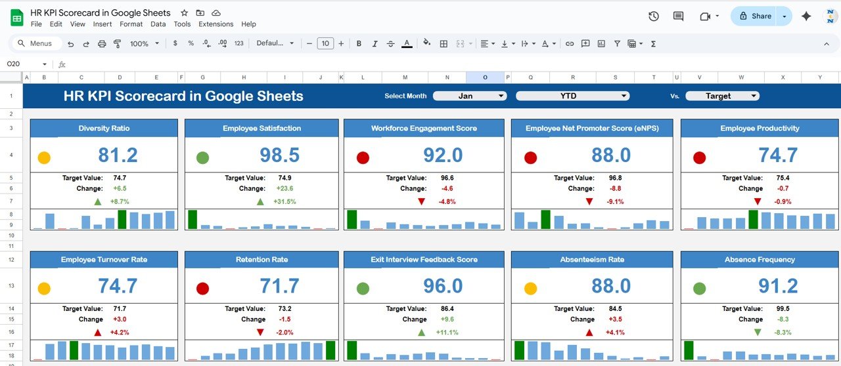Click the Borders icon

(443, 44)
